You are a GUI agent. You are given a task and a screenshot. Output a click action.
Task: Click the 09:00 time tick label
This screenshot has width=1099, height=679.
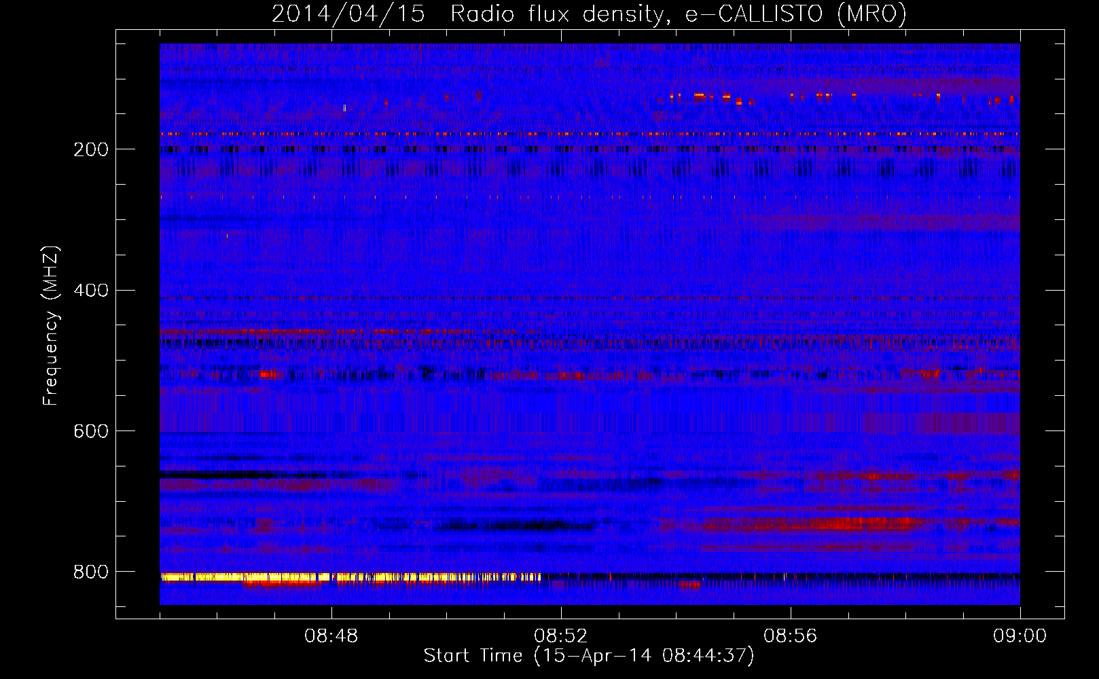click(x=1020, y=636)
